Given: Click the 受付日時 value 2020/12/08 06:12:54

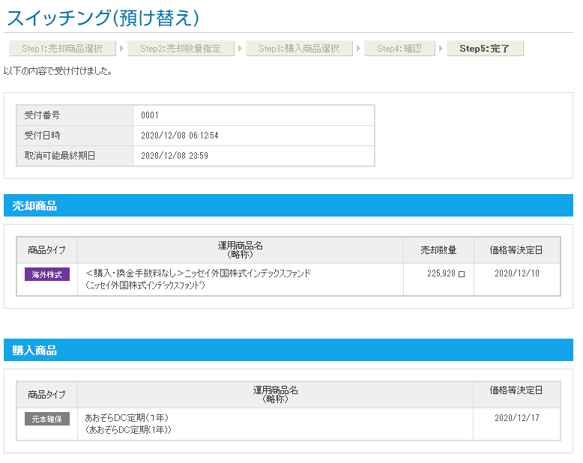Looking at the screenshot, I should [x=180, y=136].
